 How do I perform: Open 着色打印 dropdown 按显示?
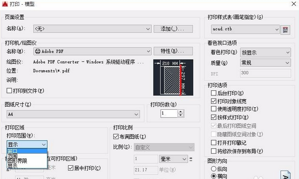(265, 52)
